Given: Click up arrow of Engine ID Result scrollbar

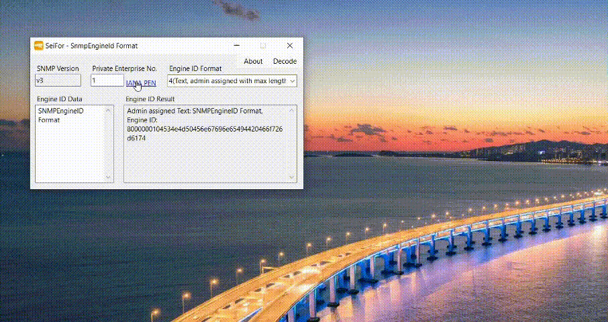Looking at the screenshot, I should coord(292,111).
